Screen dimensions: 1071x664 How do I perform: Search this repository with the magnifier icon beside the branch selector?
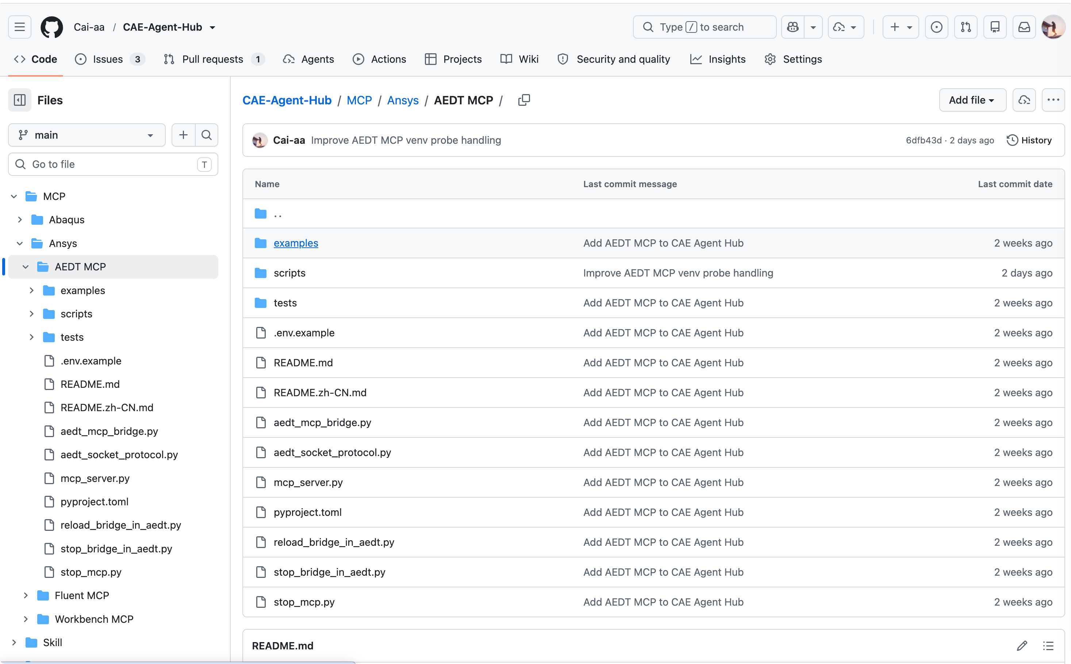(207, 135)
